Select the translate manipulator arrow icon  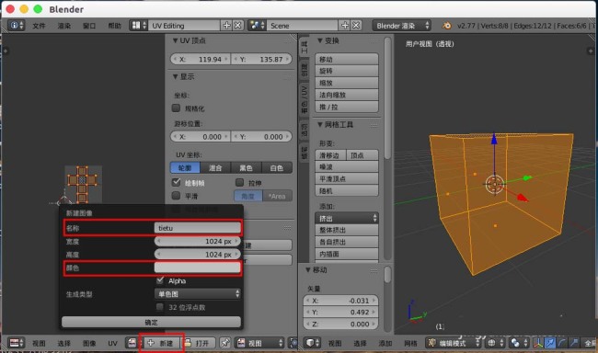550,343
